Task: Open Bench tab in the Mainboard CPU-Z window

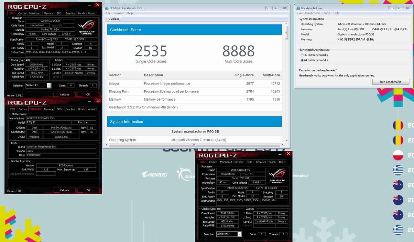Action: point(82,109)
